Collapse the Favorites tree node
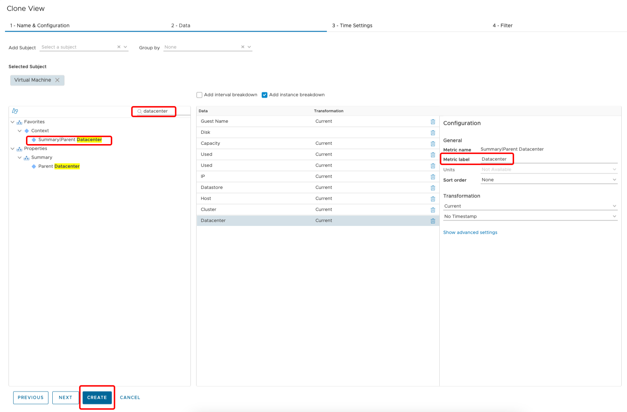The width and height of the screenshot is (627, 412). click(12, 122)
